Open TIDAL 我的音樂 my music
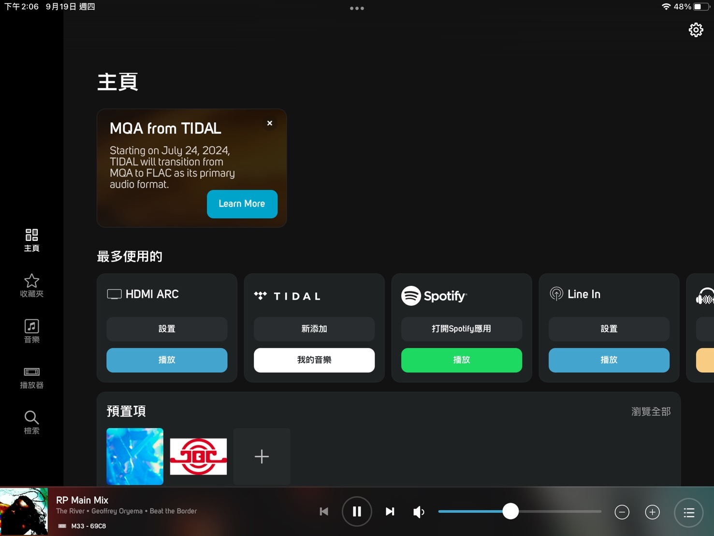 click(x=314, y=360)
